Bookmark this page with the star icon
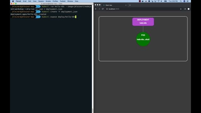Screen dimensions: 201x113 [181, 9]
